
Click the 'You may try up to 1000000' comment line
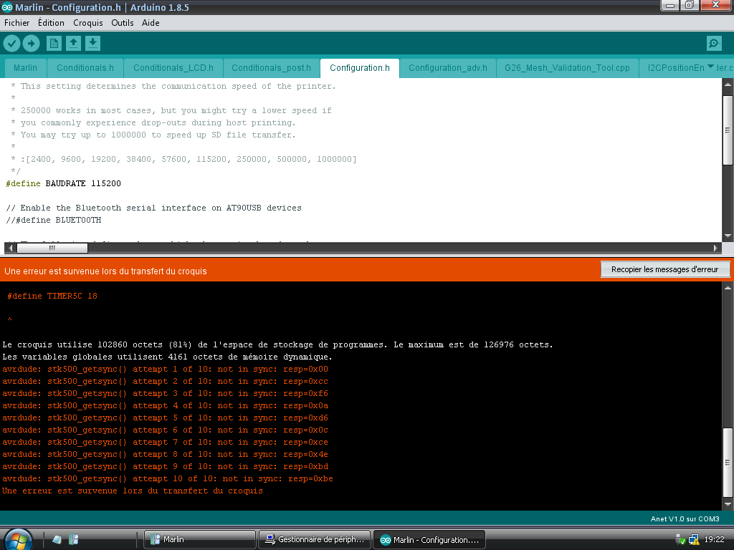pyautogui.click(x=153, y=135)
